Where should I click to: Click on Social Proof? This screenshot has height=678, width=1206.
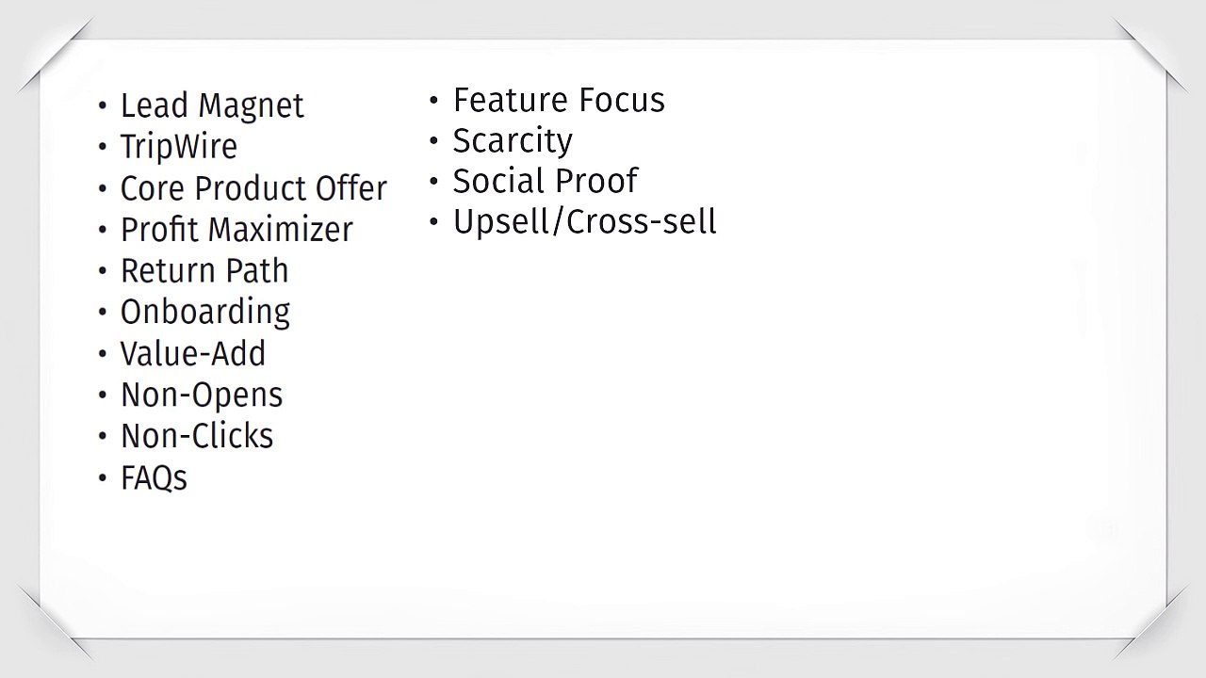point(546,181)
